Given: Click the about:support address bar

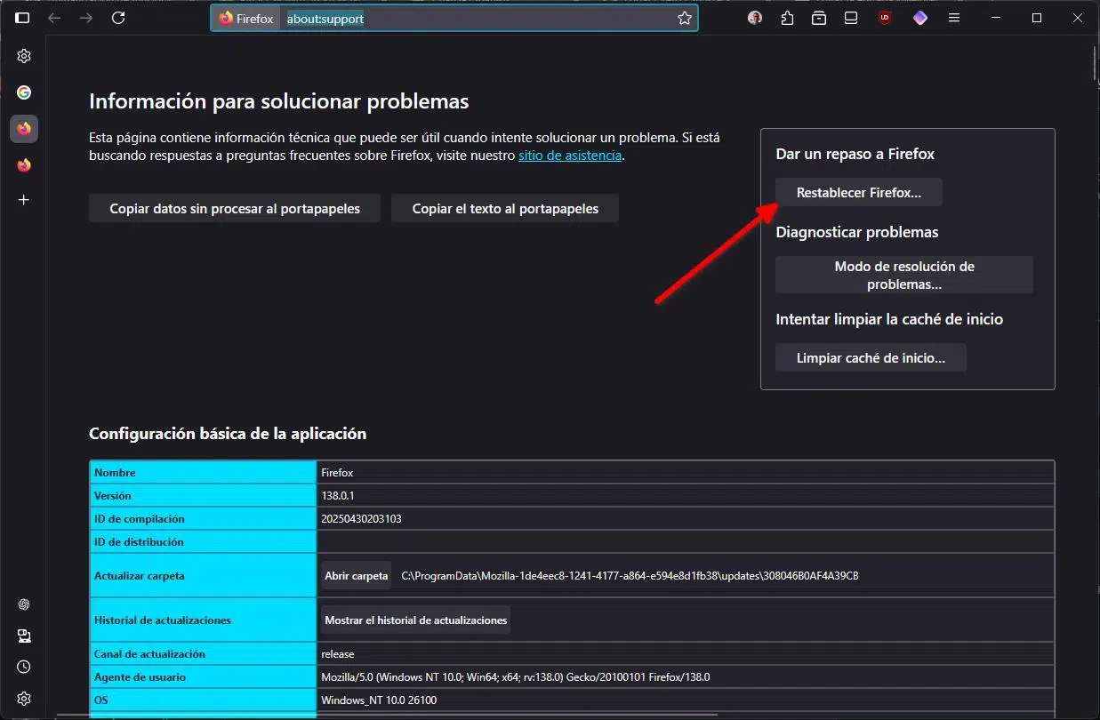Looking at the screenshot, I should click(480, 18).
